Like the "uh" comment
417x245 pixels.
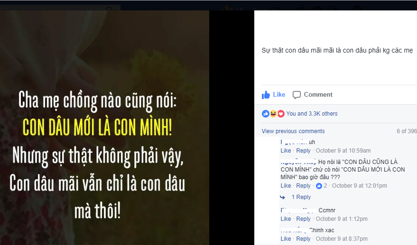[286, 151]
